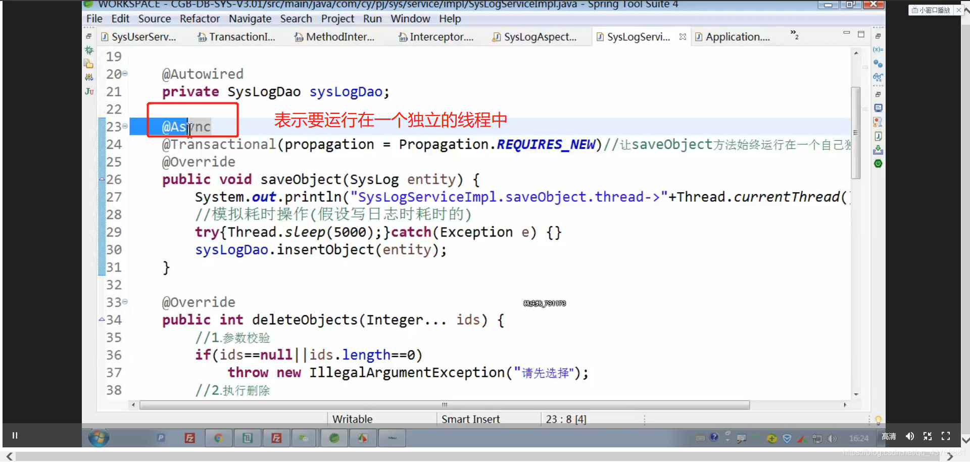
Task: Open the Navigate menu
Action: pyautogui.click(x=250, y=19)
